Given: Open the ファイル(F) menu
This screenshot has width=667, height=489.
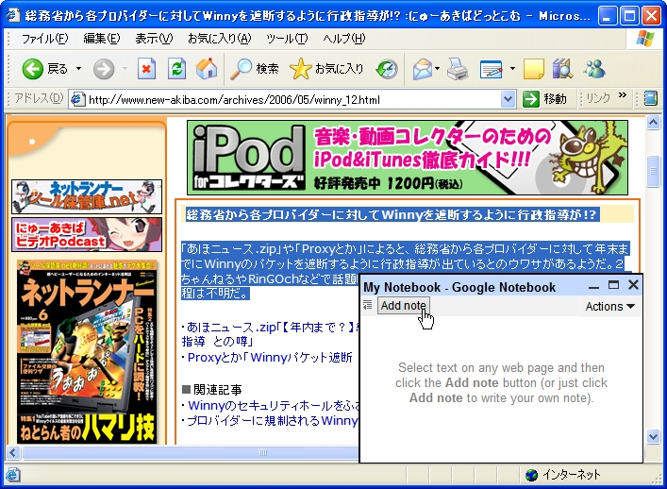Looking at the screenshot, I should (44, 39).
